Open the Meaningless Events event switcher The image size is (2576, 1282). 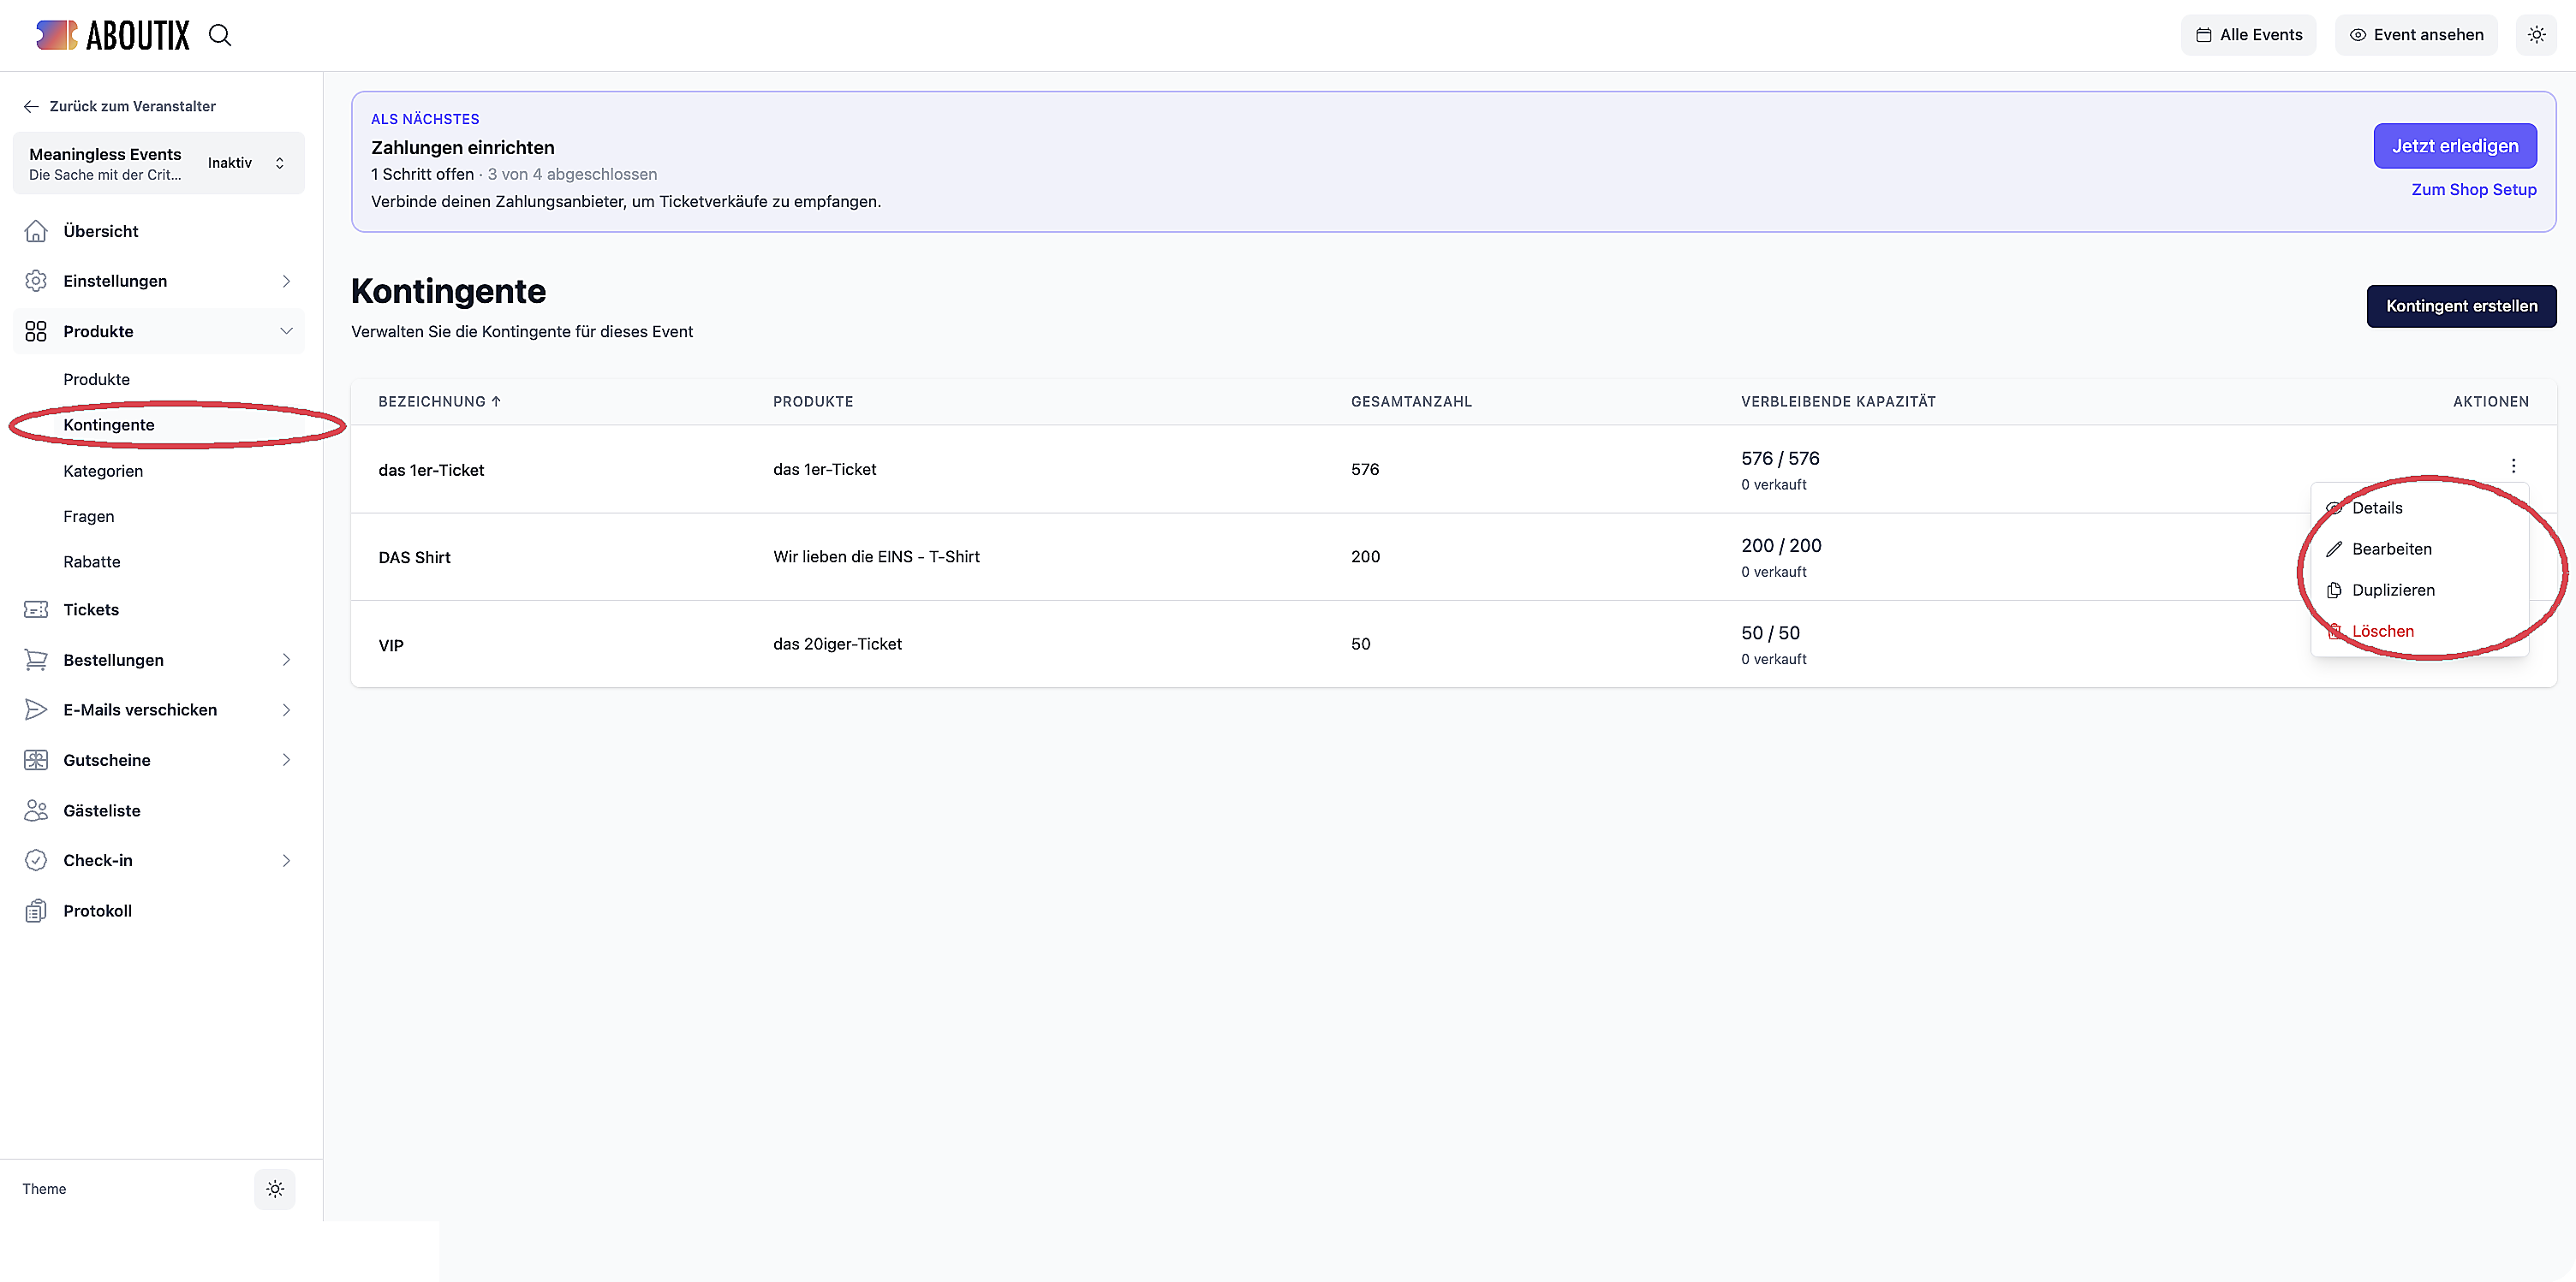point(159,163)
